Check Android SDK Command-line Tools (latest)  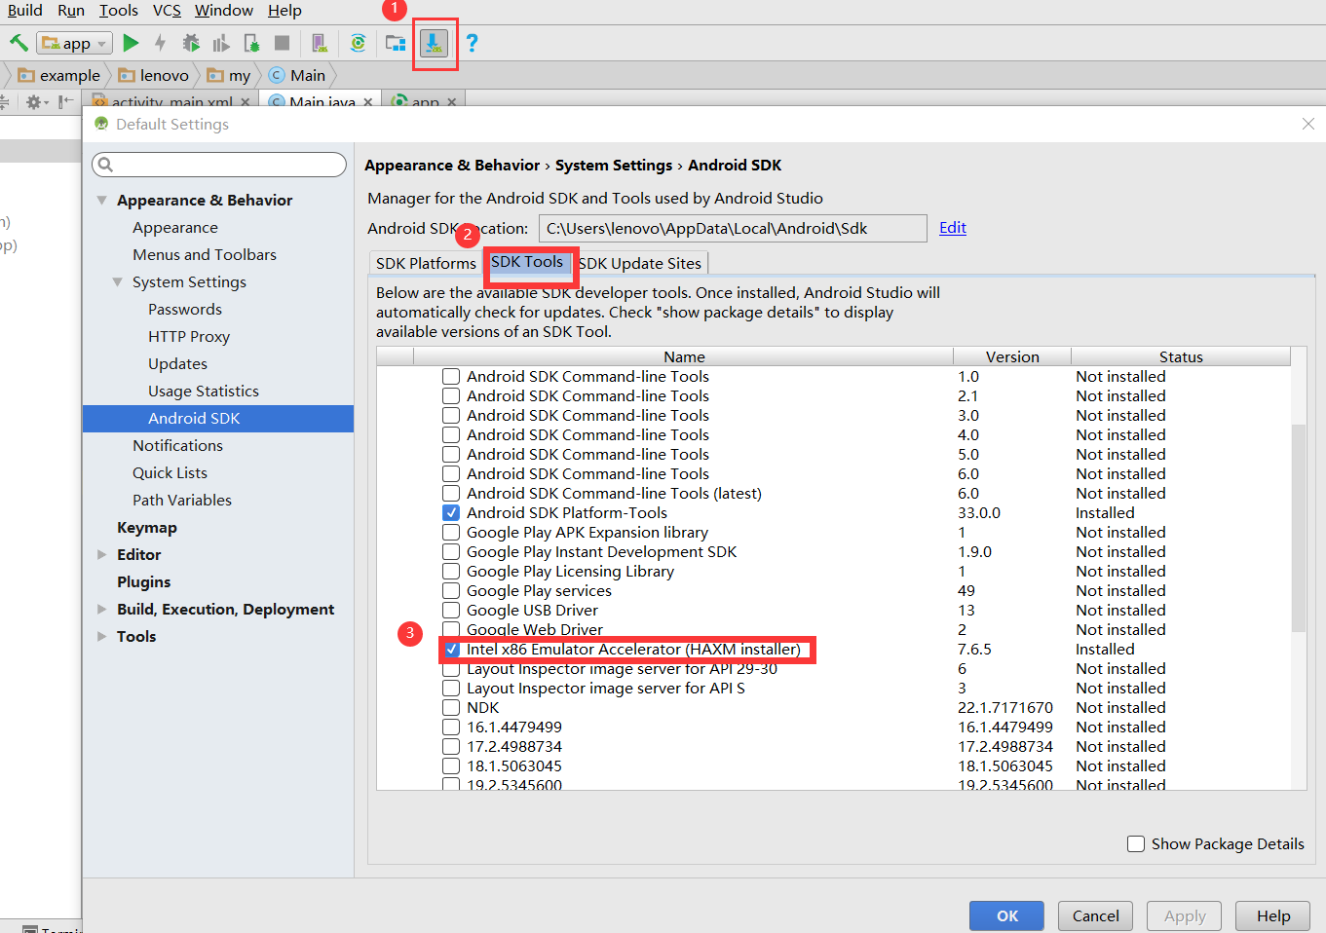(x=451, y=493)
